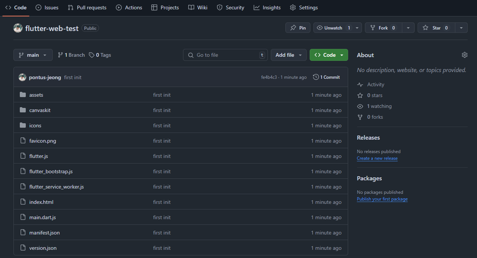
Task: Open the assets folder
Action: pyautogui.click(x=36, y=95)
